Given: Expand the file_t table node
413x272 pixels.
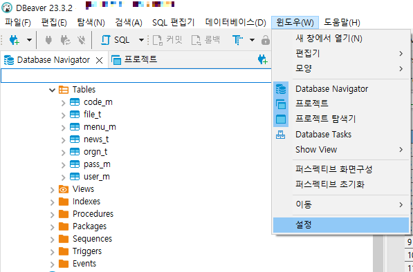Looking at the screenshot, I should tap(63, 115).
